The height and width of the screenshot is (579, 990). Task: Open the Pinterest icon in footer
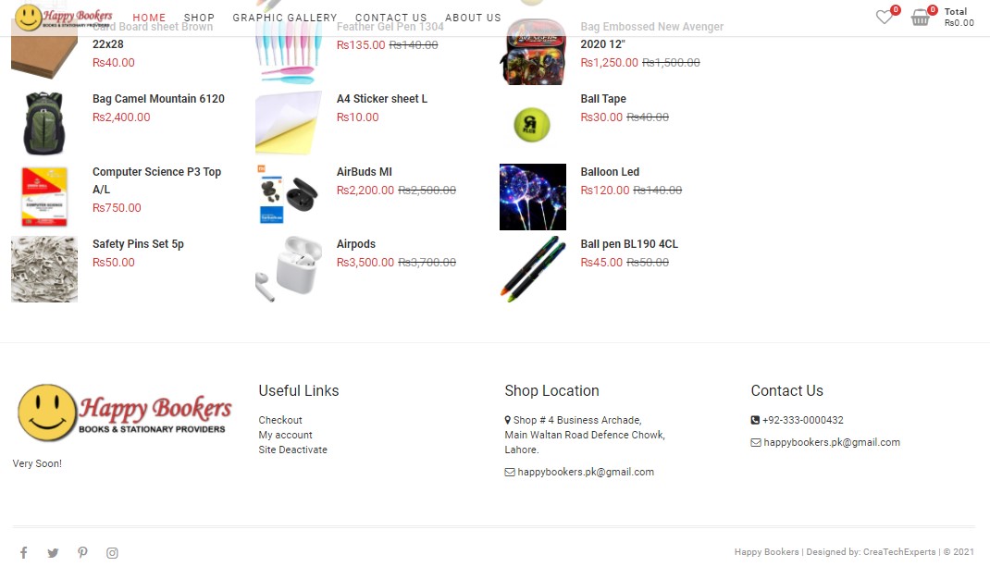coord(82,552)
